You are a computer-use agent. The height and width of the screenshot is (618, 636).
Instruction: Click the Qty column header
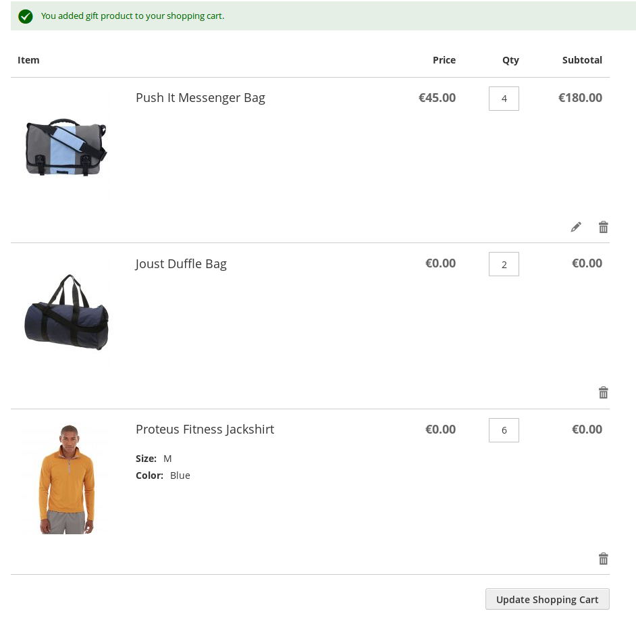510,60
